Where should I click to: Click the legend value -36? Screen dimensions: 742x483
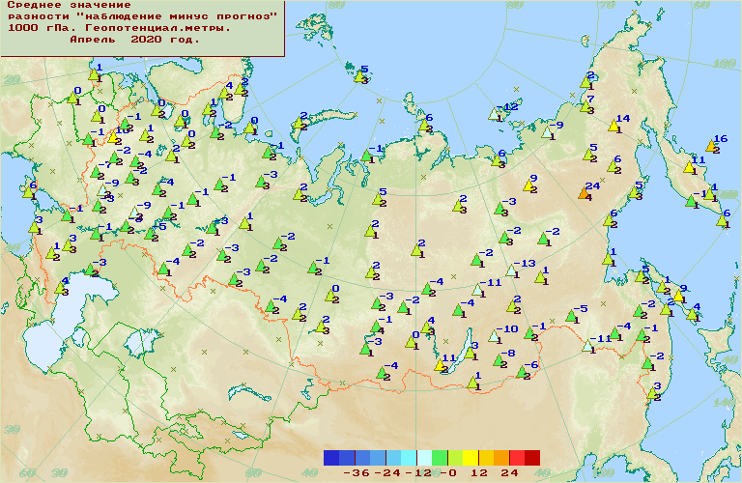(357, 473)
